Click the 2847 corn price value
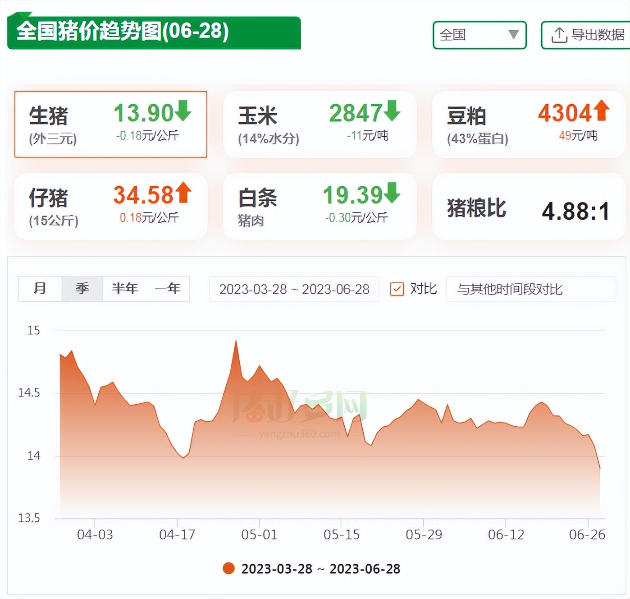 (x=356, y=113)
